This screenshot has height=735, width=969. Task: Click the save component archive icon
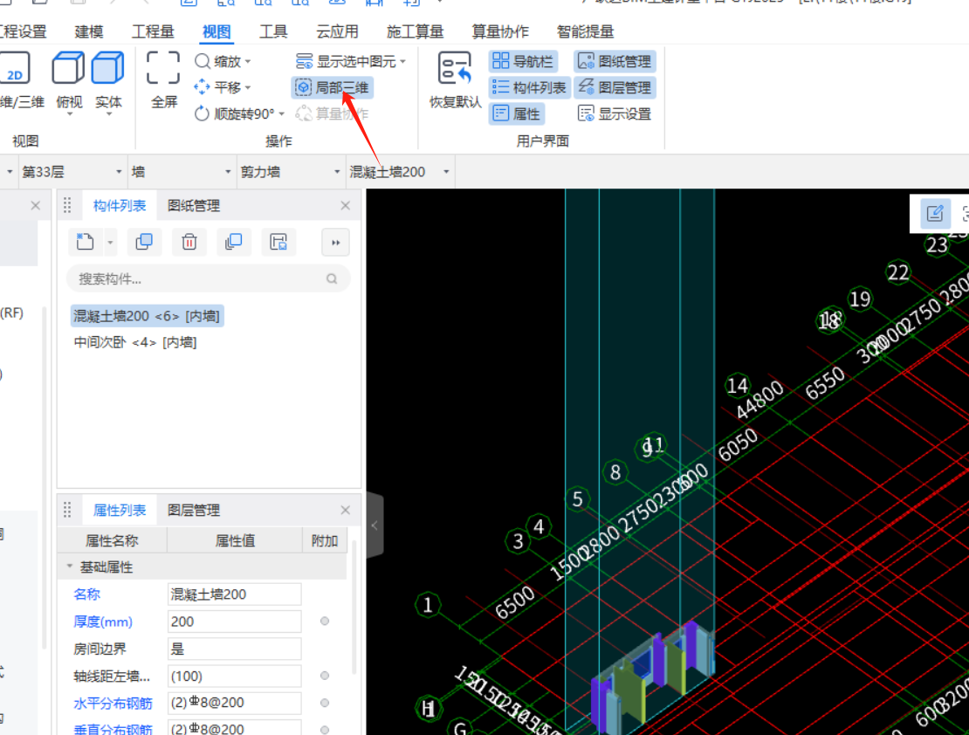pos(278,242)
